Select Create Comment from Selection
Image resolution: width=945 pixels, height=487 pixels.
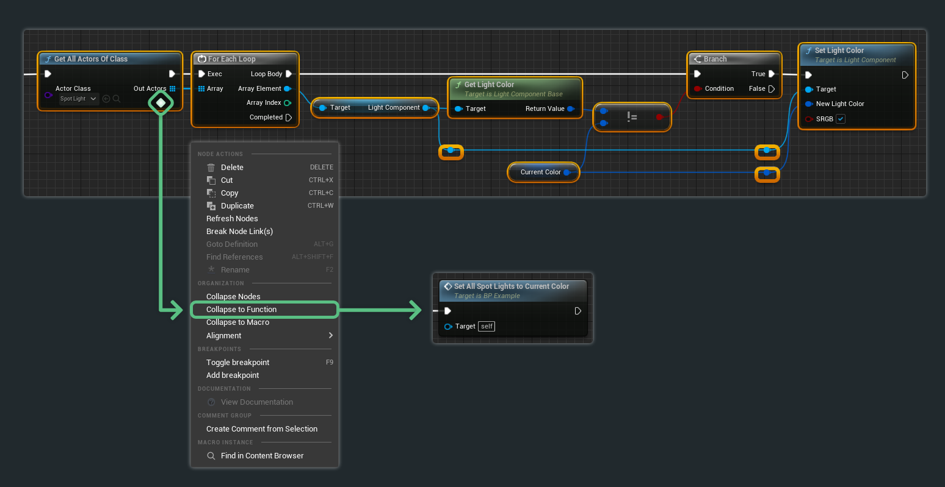261,428
